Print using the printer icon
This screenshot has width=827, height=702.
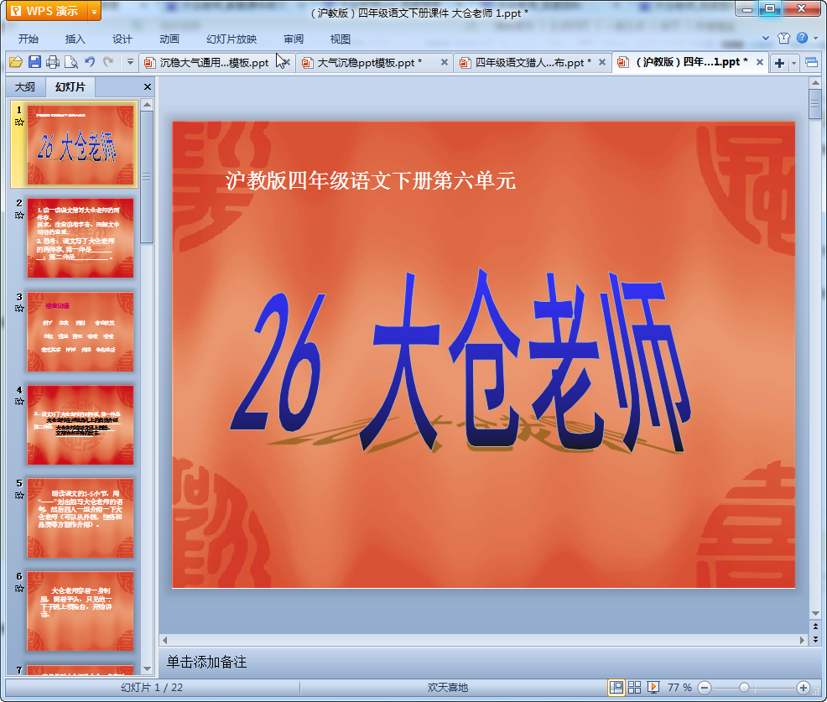pyautogui.click(x=53, y=62)
